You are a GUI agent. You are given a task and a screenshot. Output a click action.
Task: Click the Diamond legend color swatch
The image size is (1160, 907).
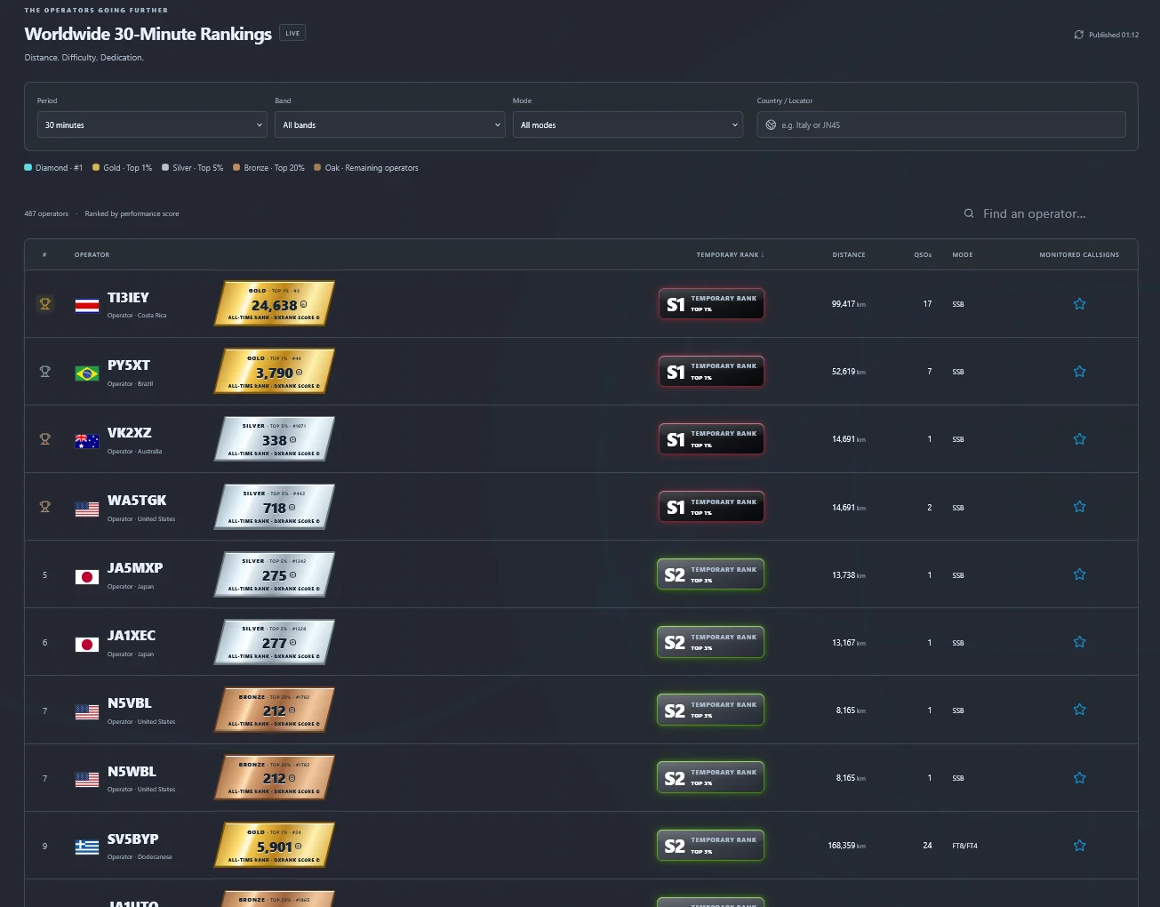28,167
